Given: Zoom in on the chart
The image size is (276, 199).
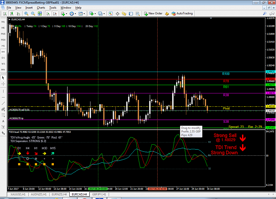Looking at the screenshot, I should (26, 14).
